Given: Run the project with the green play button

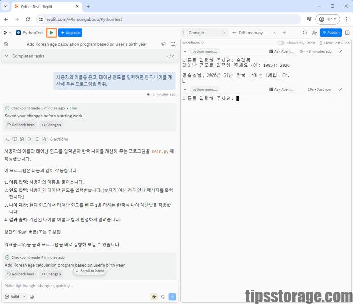Looking at the screenshot, I should [51, 33].
